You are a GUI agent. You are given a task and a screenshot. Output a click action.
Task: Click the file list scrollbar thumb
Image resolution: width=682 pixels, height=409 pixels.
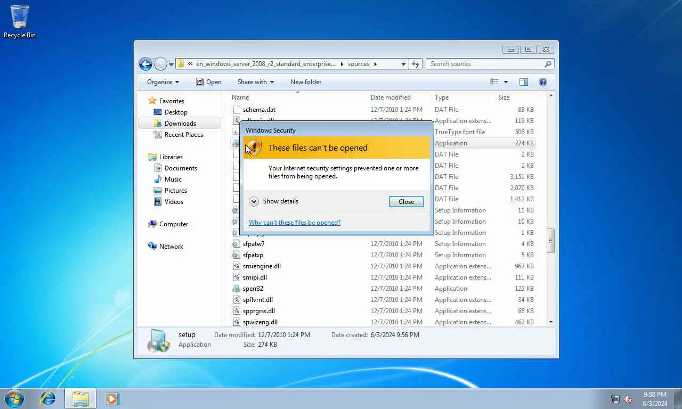(550, 242)
